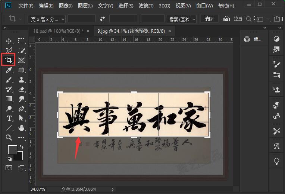The image size is (285, 194).
Task: Expand the Channels (通...) panel
Action: pyautogui.click(x=252, y=39)
